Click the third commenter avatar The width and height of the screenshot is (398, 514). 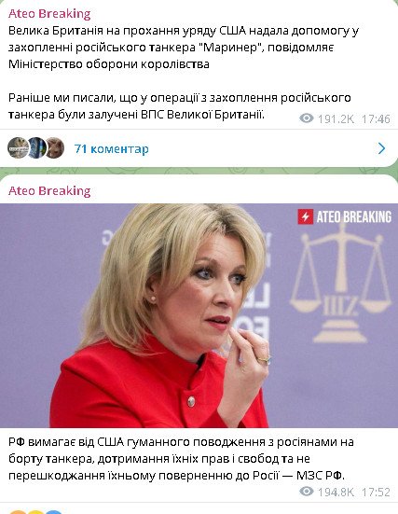pos(54,147)
